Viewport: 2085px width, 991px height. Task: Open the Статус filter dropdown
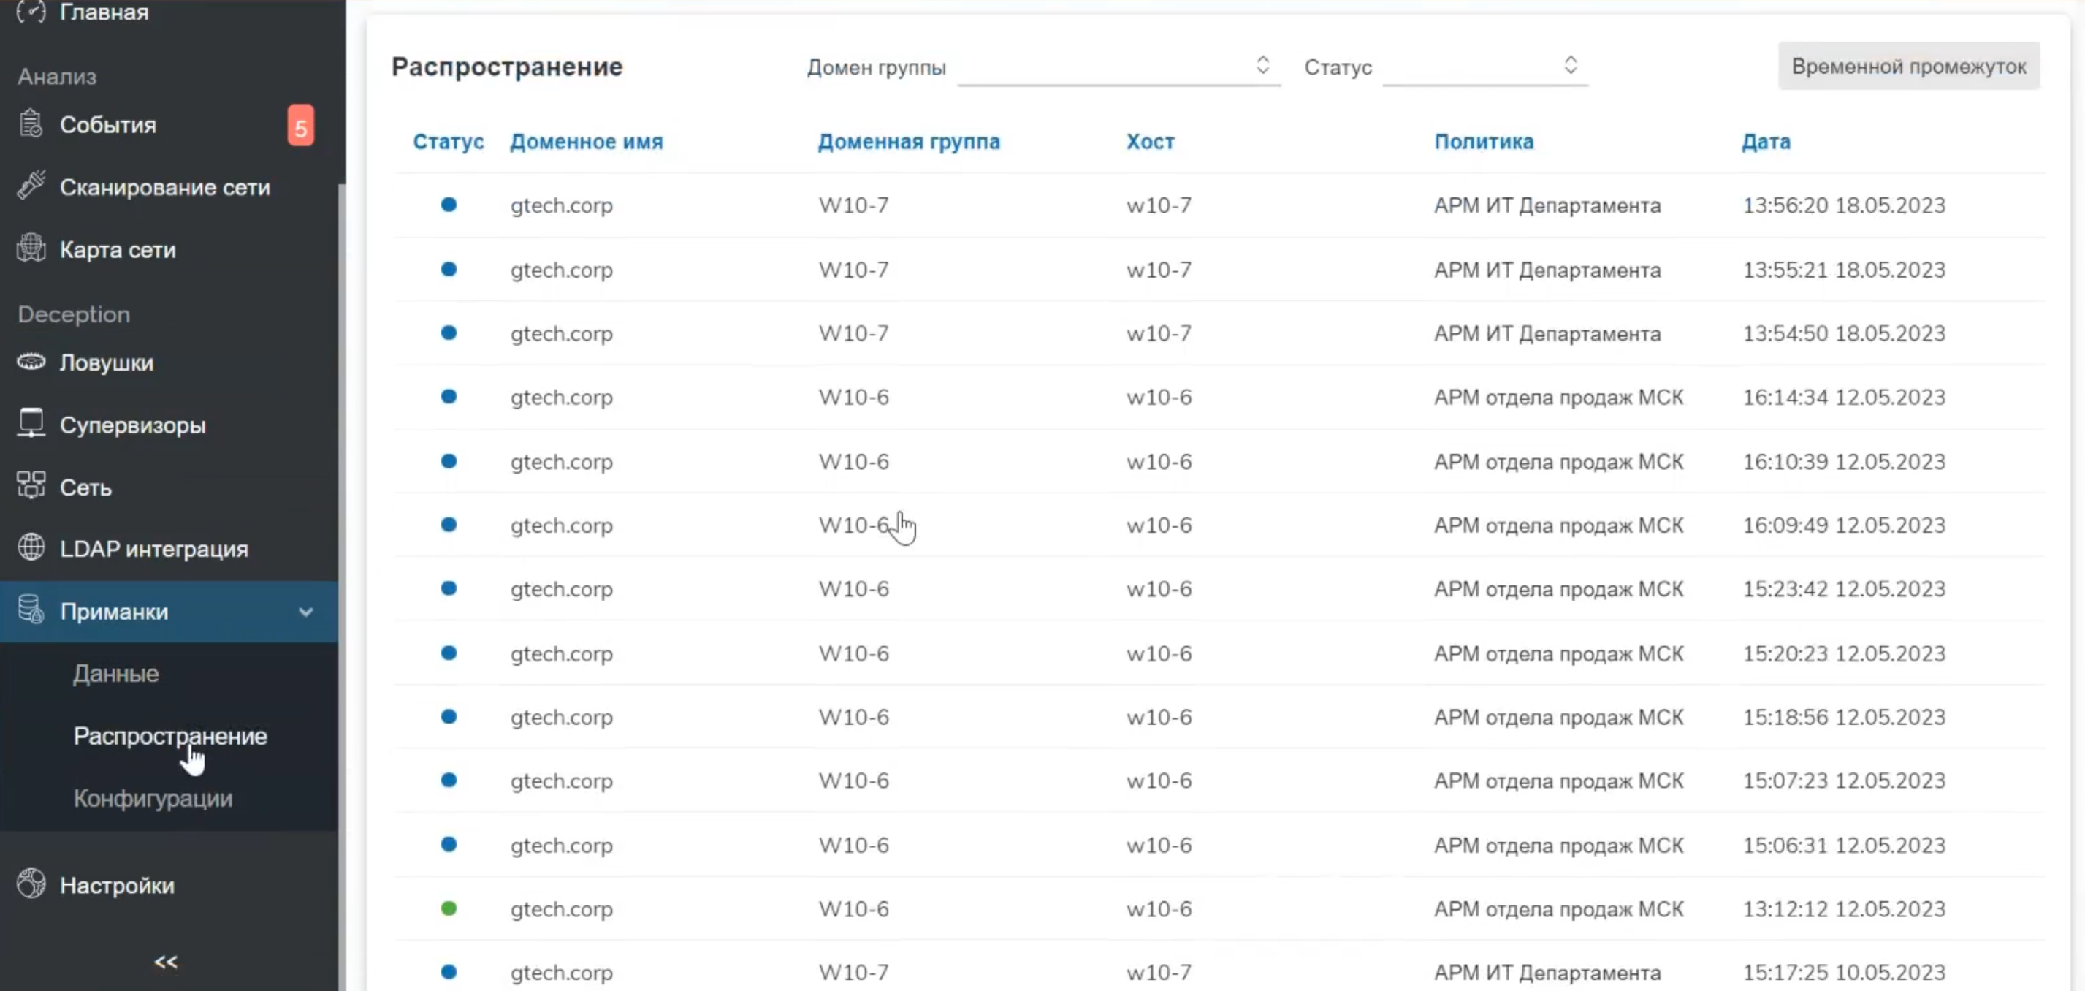point(1485,67)
